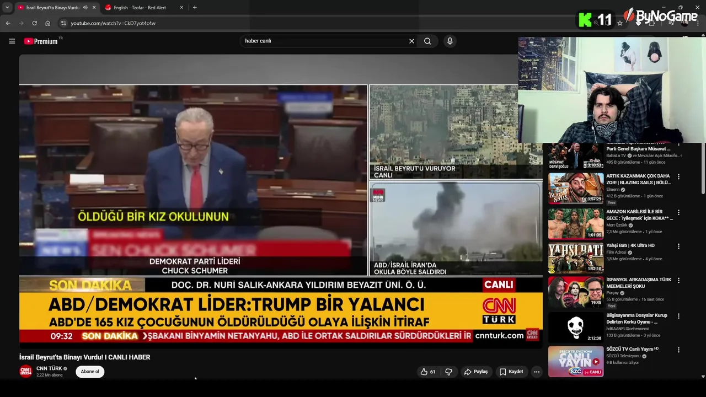This screenshot has width=706, height=397.
Task: Close the Tzofar Red Alert tab
Action: [x=181, y=7]
